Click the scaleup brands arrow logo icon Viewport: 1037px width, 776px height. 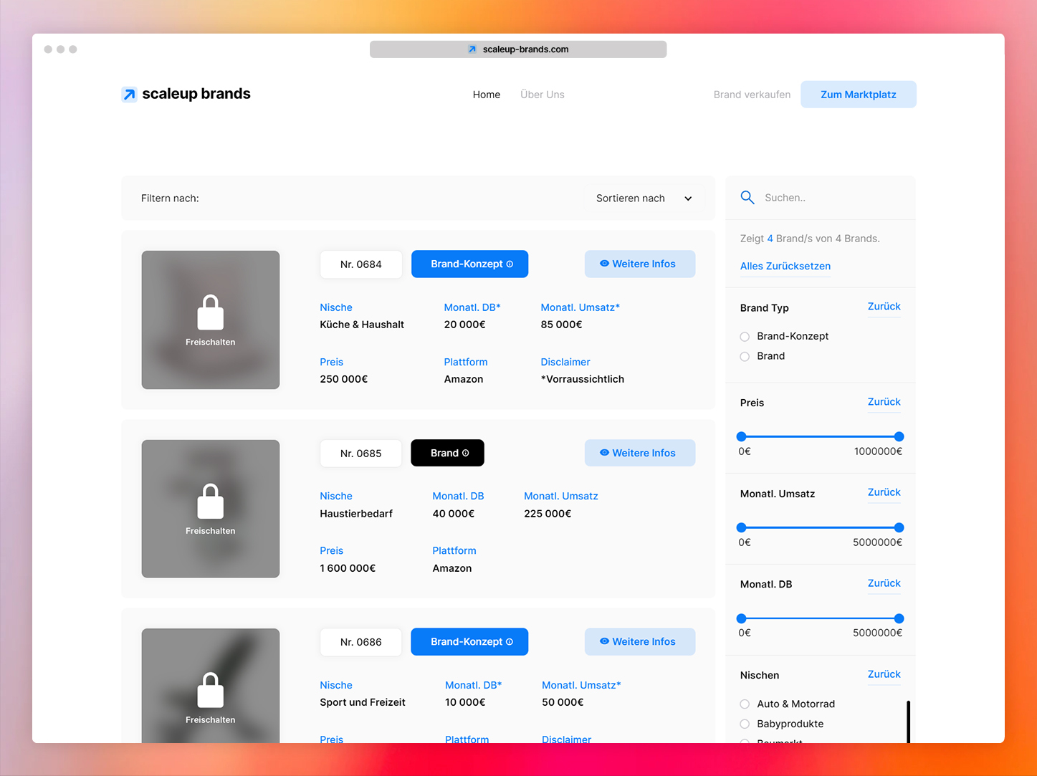(129, 95)
